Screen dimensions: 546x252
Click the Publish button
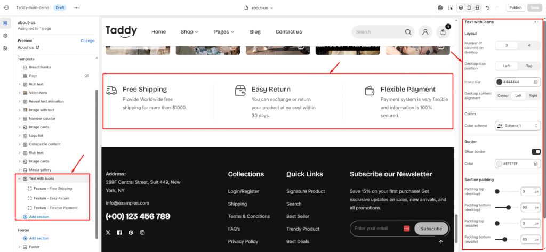[515, 7]
